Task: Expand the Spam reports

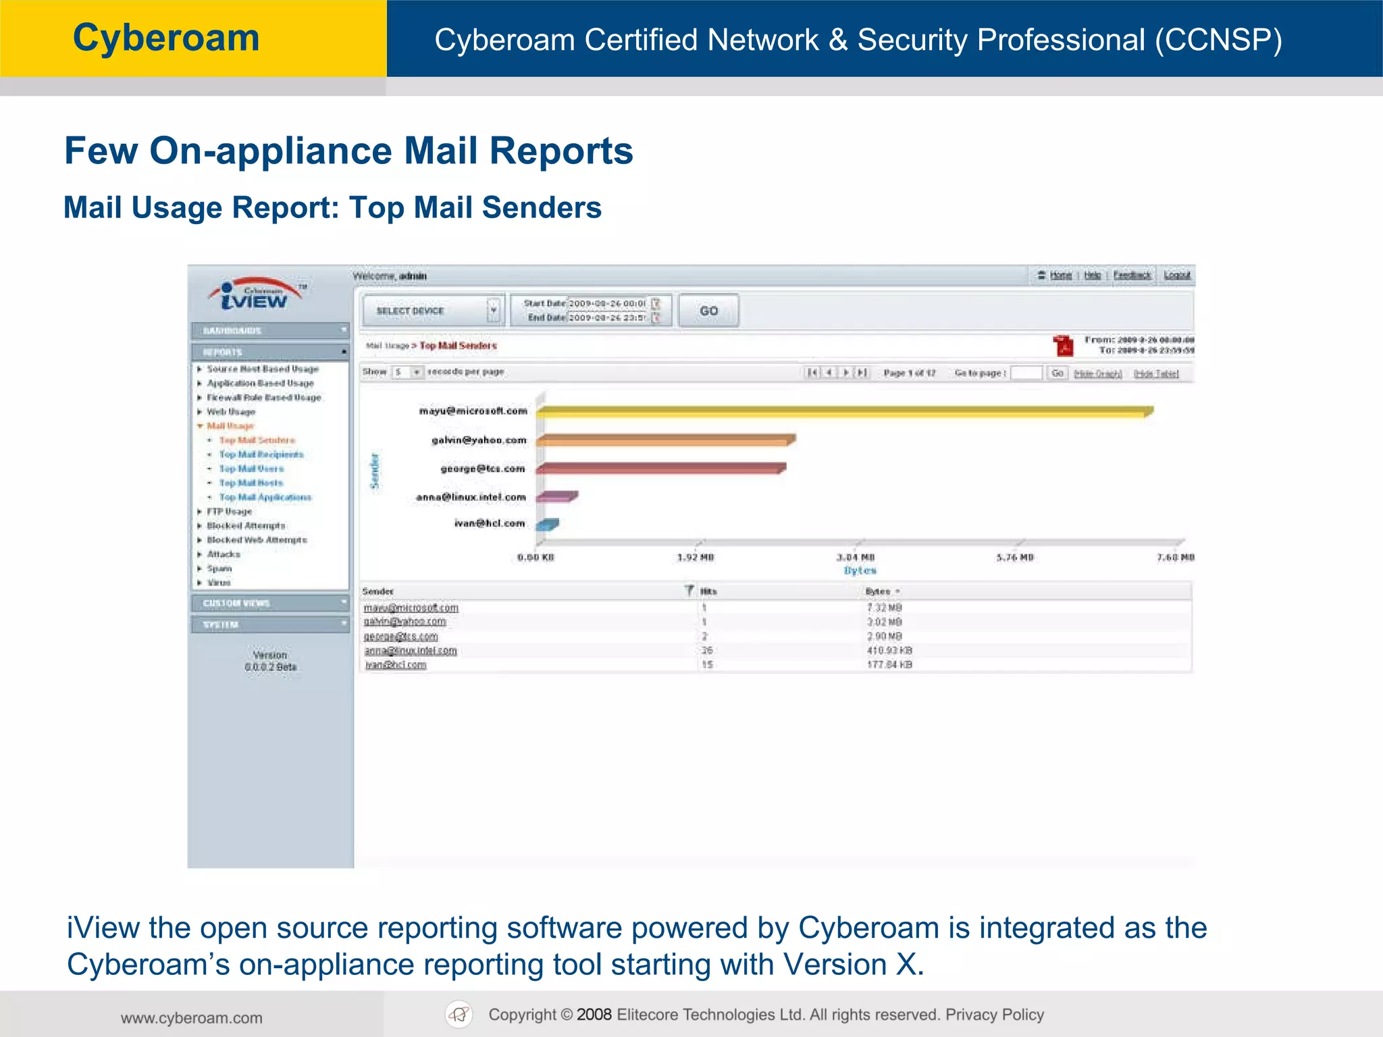Action: coord(219,568)
